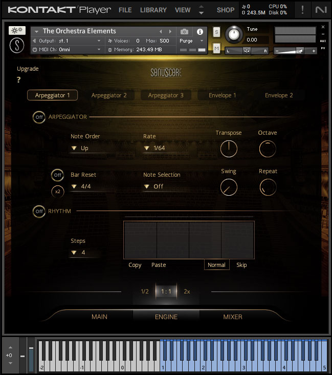
Task: Click the Transpose knob
Action: (x=229, y=149)
